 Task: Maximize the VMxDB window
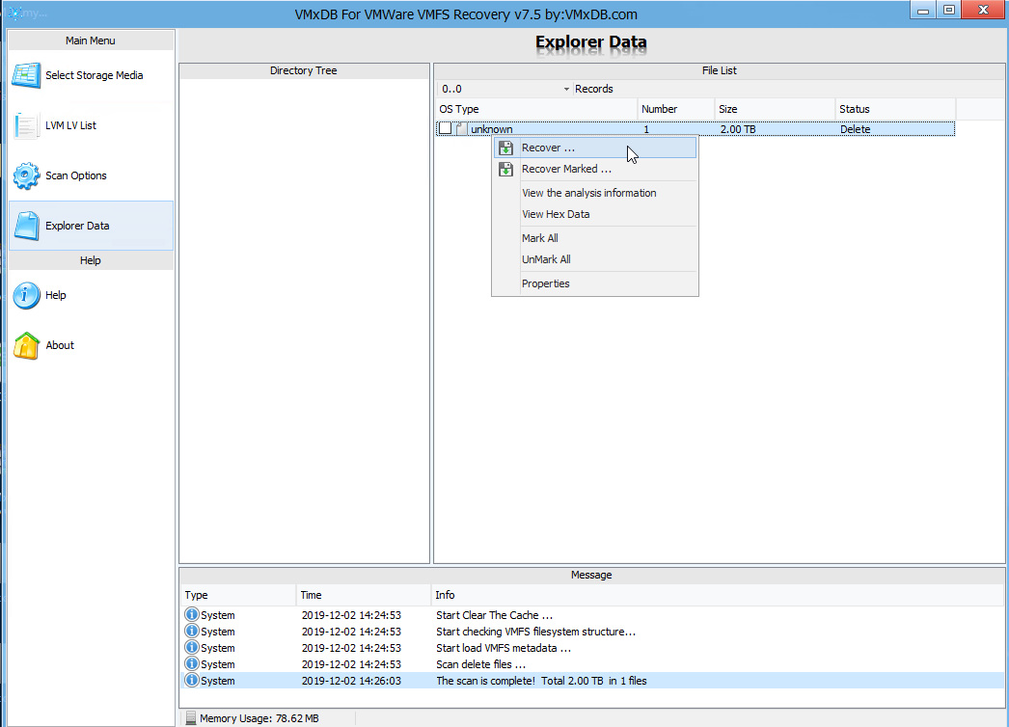949,10
